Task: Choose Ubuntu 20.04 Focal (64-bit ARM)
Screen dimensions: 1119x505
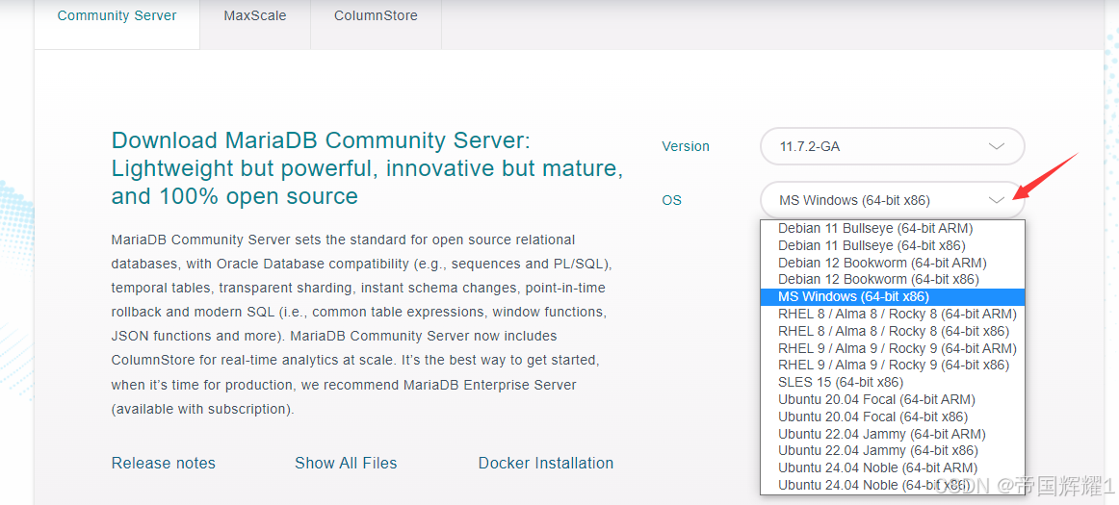Action: (x=893, y=399)
